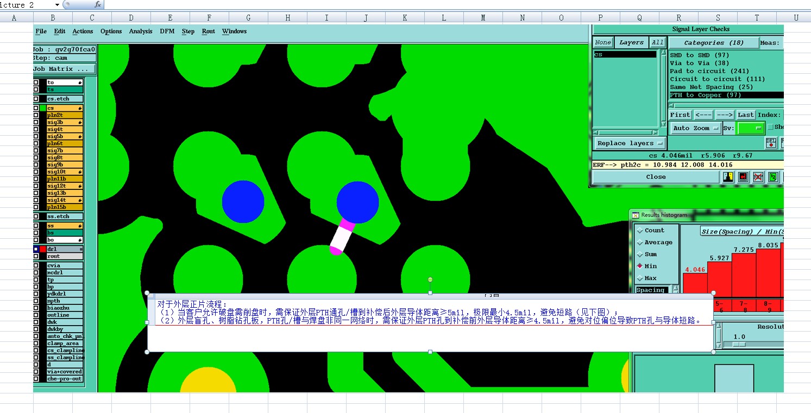Open the Actions menu
Image resolution: width=811 pixels, height=413 pixels.
pos(83,31)
